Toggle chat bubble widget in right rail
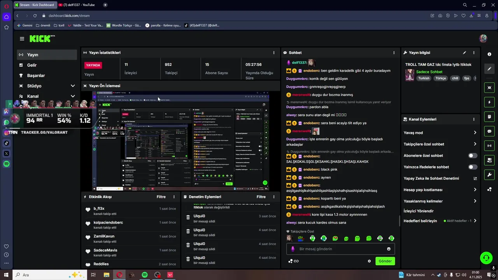The height and width of the screenshot is (280, 498). [x=489, y=131]
